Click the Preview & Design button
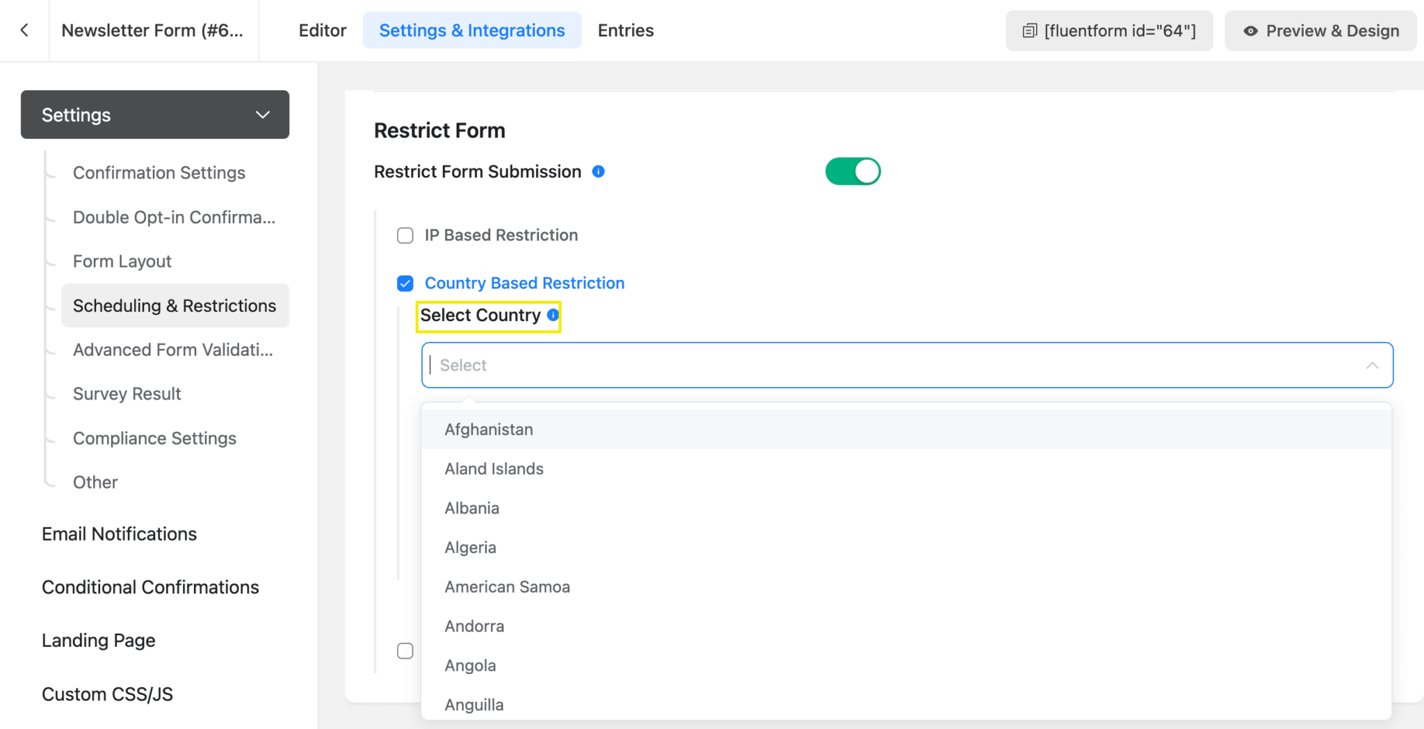The width and height of the screenshot is (1424, 729). [x=1320, y=31]
